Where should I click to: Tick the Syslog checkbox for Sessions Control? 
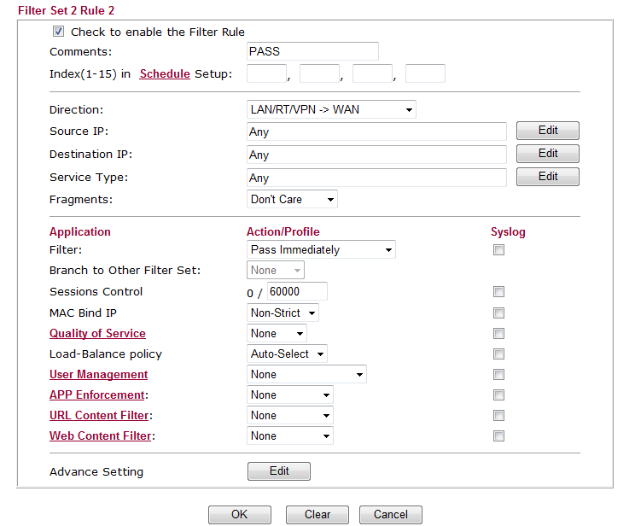pos(498,292)
